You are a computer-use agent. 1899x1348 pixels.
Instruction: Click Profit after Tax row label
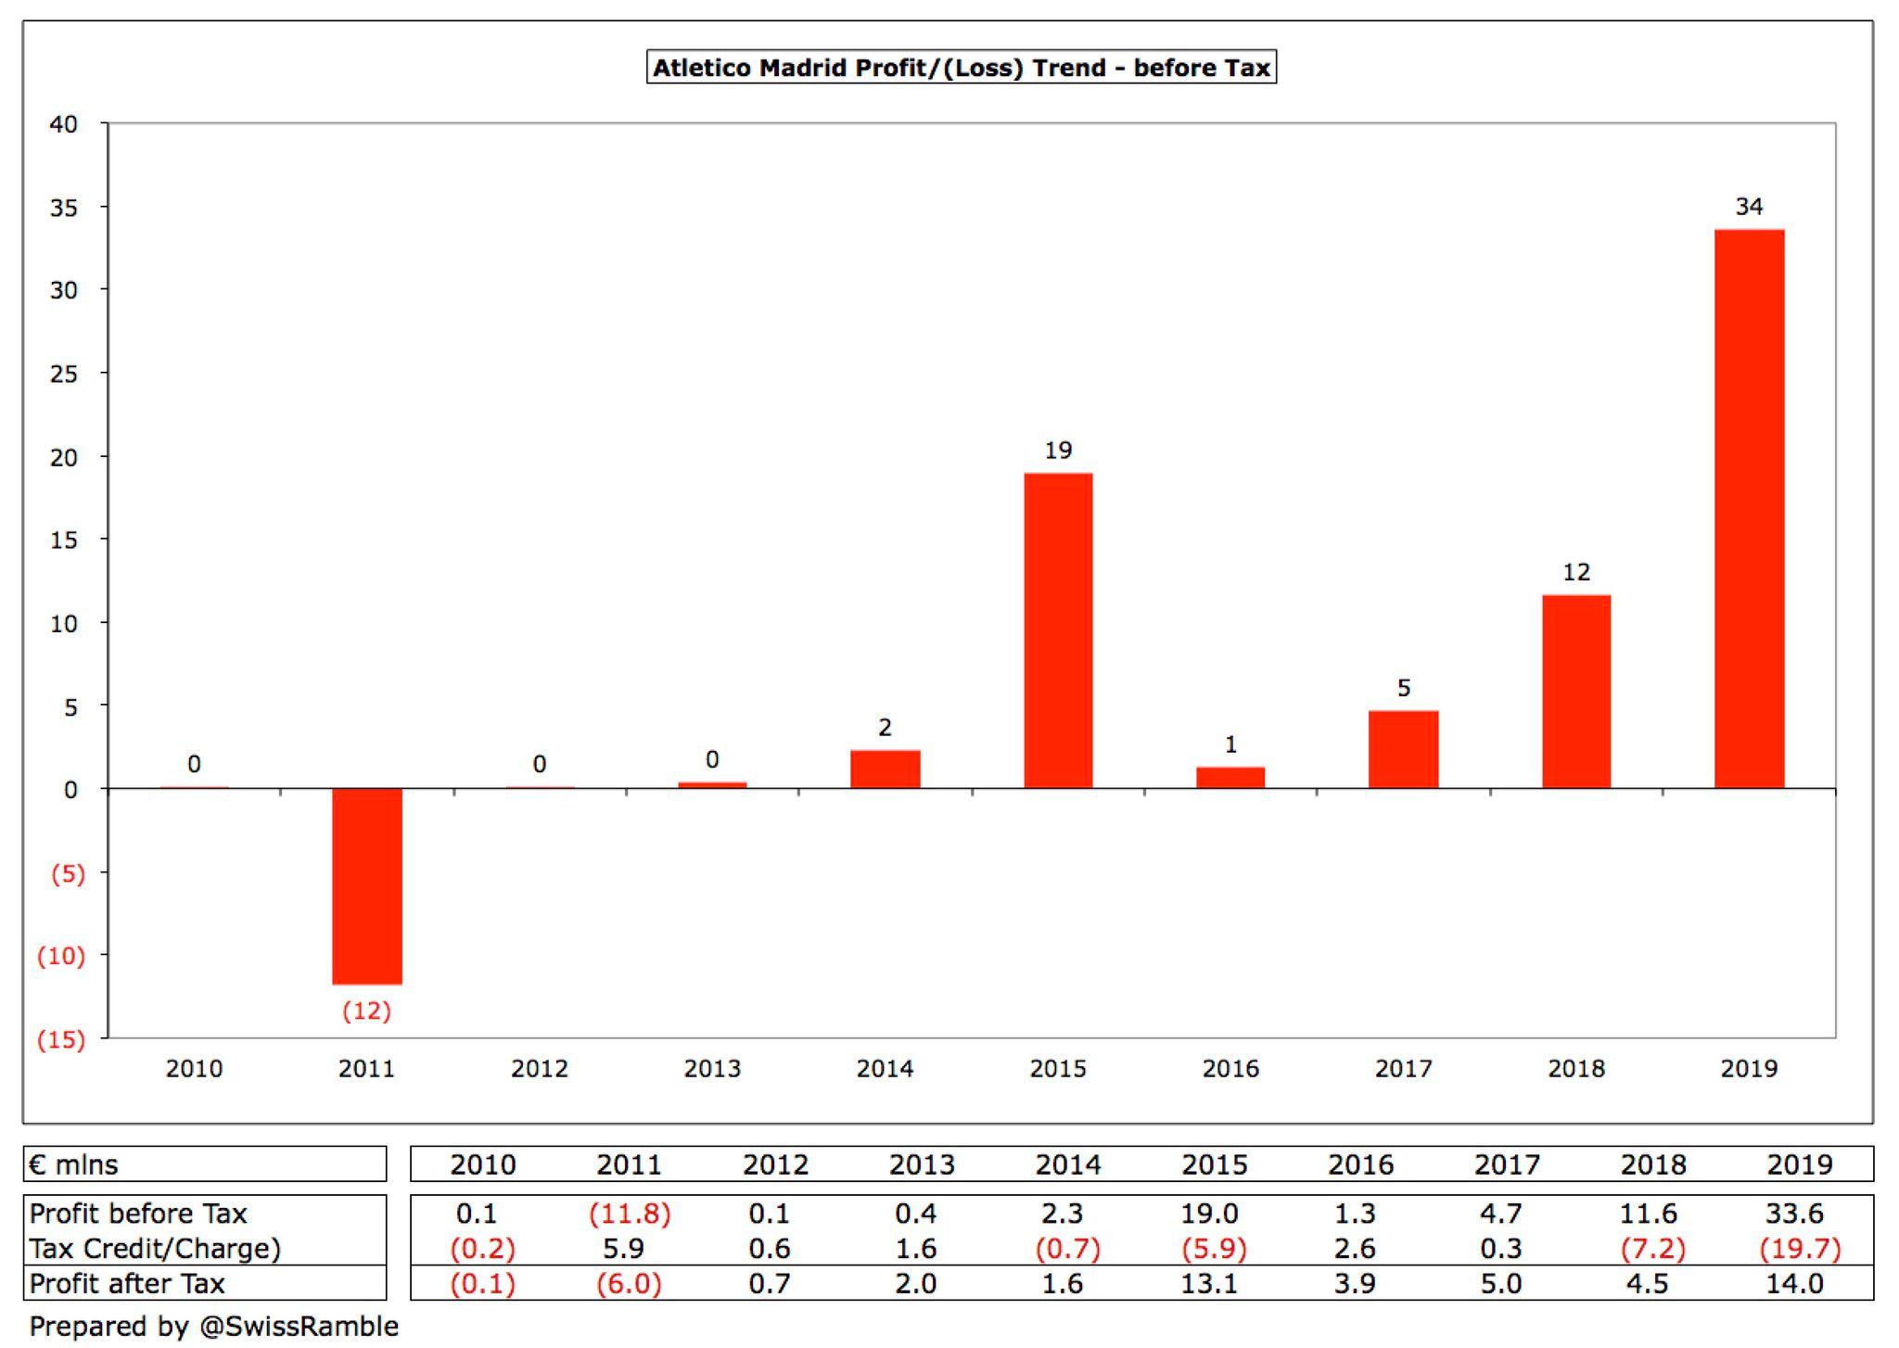[127, 1284]
